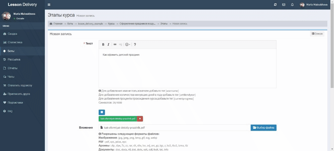Image resolution: width=334 pixels, height=151 pixels.
Task: Remove attachment kak-oformlyat-detskiy-prazdnik.pdf with red X
Action: pyautogui.click(x=140, y=119)
